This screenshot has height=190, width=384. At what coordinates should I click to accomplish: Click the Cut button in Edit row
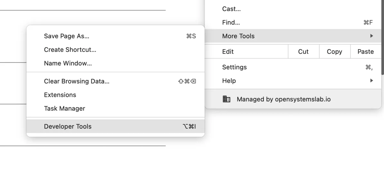click(x=303, y=51)
